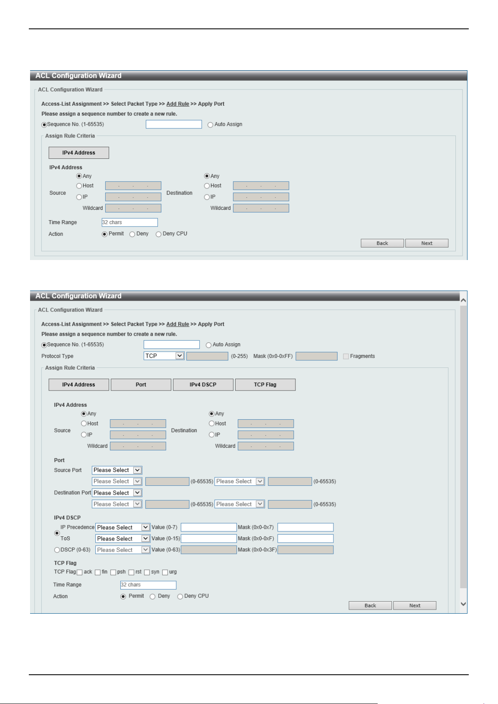Select Auto Assign radio in lower wizard
This screenshot has height=704, width=498.
click(x=208, y=345)
